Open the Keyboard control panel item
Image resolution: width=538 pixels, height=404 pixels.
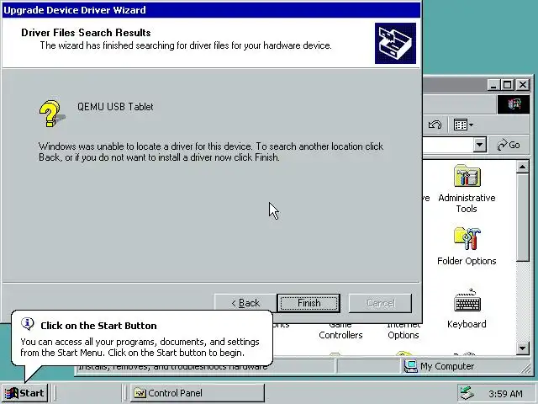click(x=467, y=309)
